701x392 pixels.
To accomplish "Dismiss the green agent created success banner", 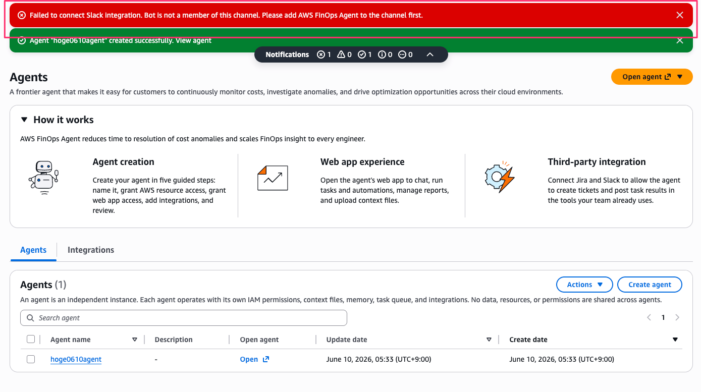I will point(680,40).
